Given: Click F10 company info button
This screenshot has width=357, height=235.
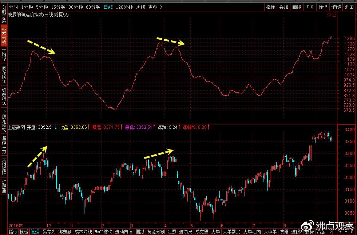Looking at the screenshot, I should coord(310,7).
